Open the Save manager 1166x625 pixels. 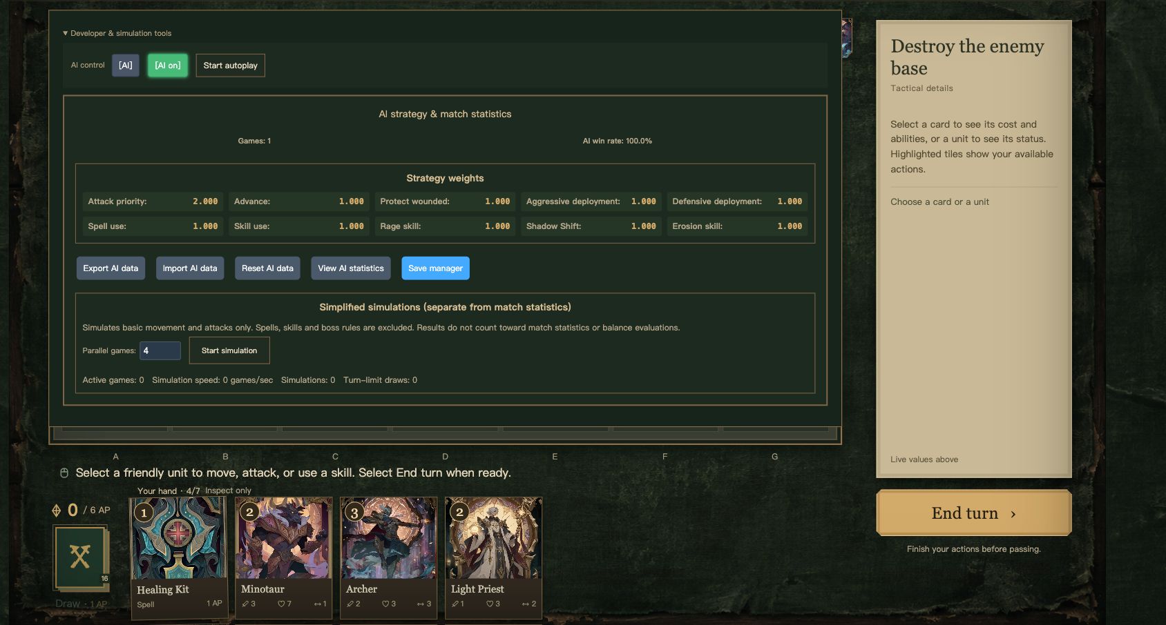pyautogui.click(x=435, y=268)
